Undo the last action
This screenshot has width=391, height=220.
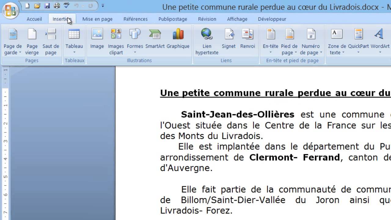pos(76,6)
